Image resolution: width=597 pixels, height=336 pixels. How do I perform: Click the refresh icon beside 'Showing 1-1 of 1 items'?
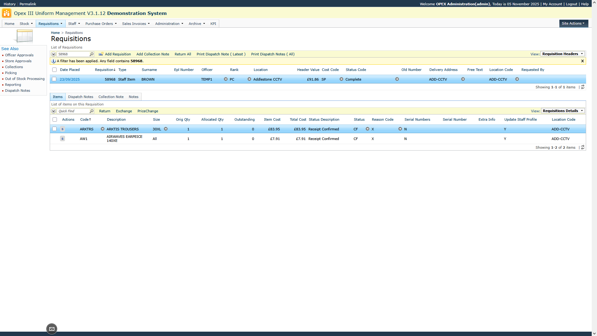pyautogui.click(x=583, y=87)
